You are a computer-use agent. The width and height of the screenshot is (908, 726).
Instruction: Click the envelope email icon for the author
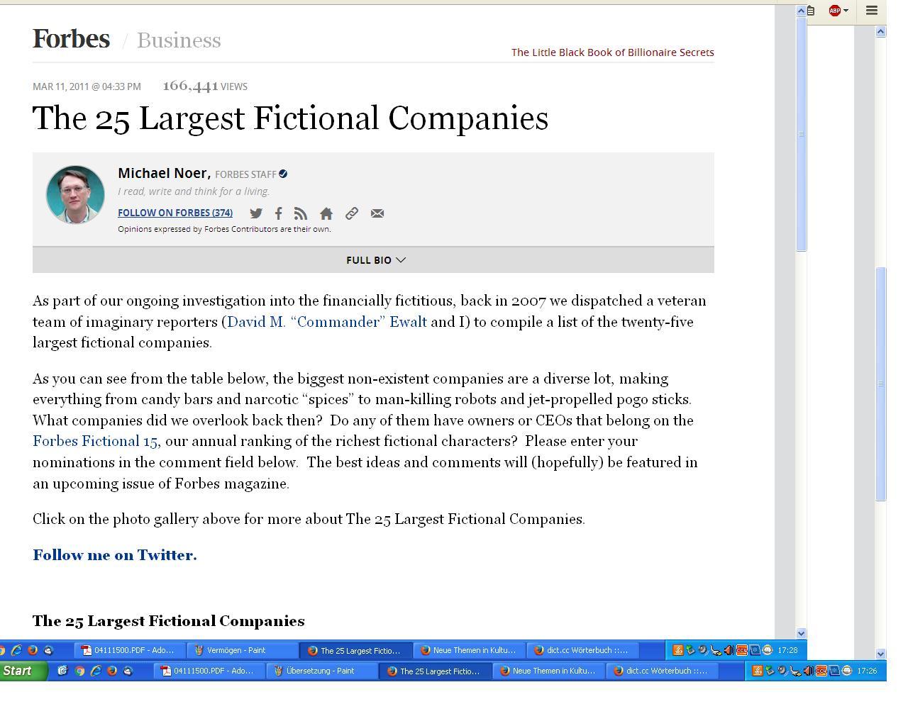coord(377,213)
